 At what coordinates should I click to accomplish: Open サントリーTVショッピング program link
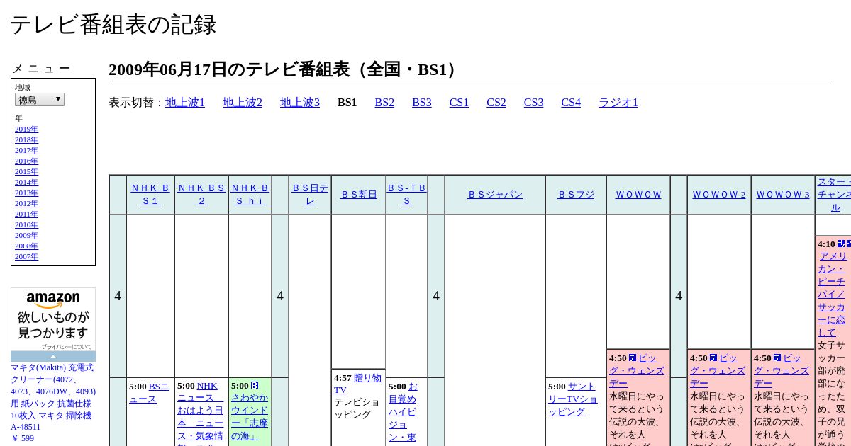[572, 399]
